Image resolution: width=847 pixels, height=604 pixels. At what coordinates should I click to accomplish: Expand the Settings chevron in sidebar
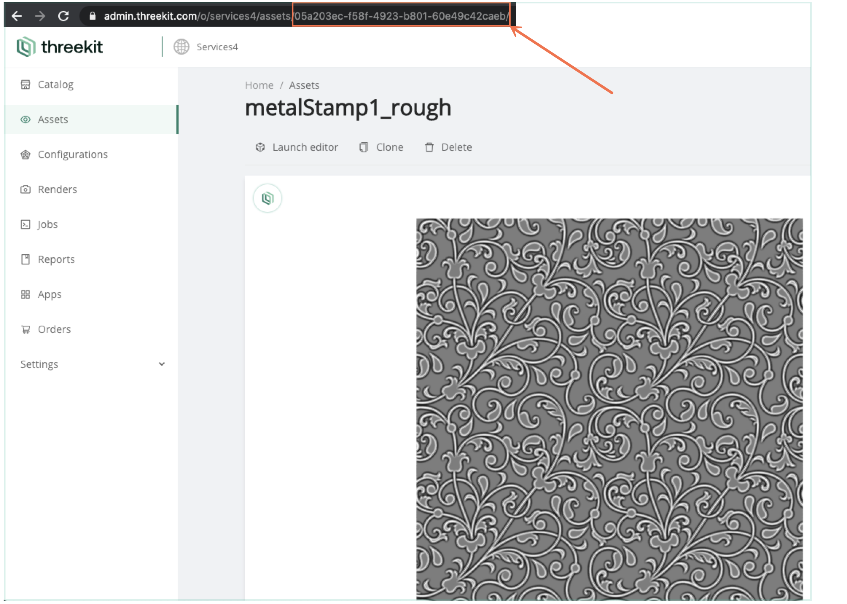click(161, 364)
